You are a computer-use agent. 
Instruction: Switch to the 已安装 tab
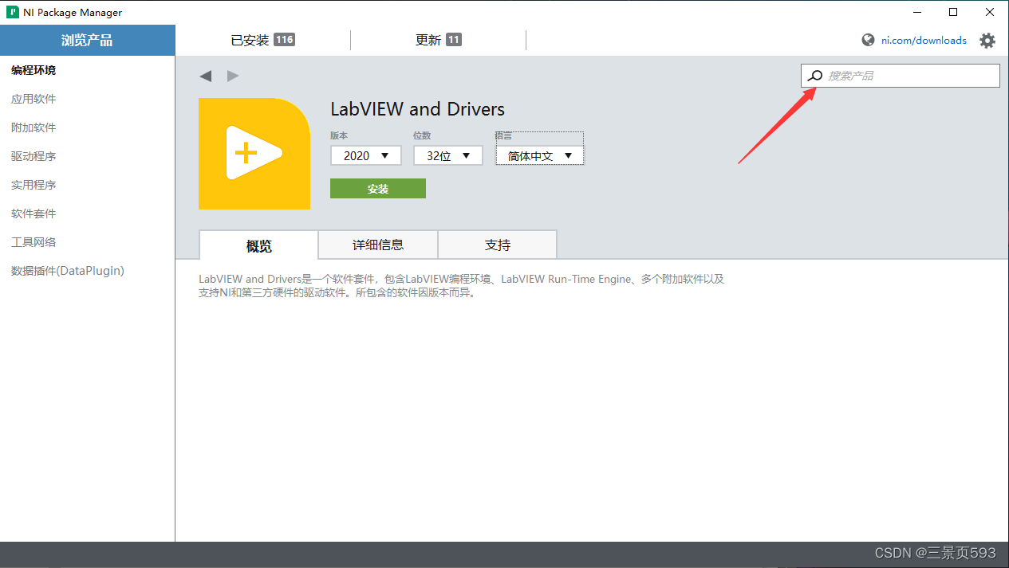tap(262, 39)
